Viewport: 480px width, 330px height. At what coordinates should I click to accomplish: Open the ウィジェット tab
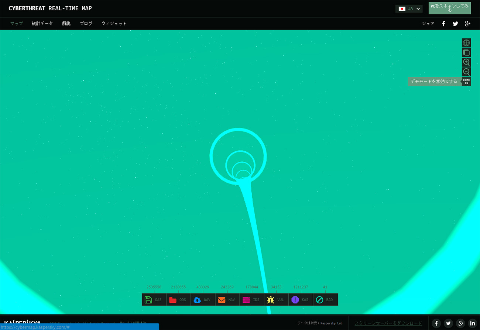(x=114, y=23)
